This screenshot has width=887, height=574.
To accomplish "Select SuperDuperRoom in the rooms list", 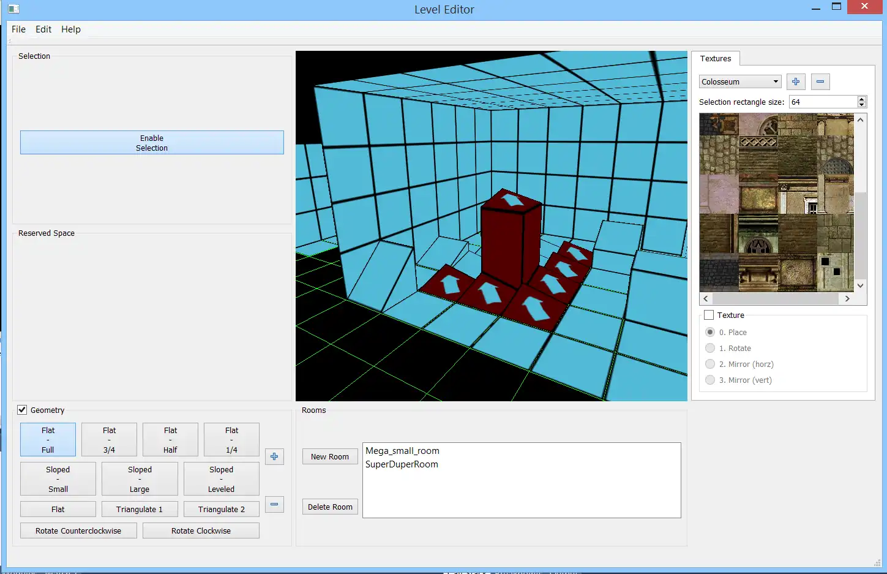I will point(402,464).
